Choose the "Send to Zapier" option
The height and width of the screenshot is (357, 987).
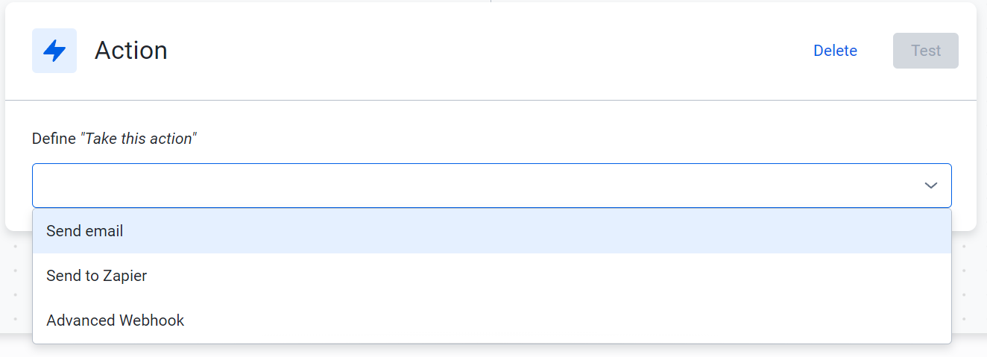point(492,276)
